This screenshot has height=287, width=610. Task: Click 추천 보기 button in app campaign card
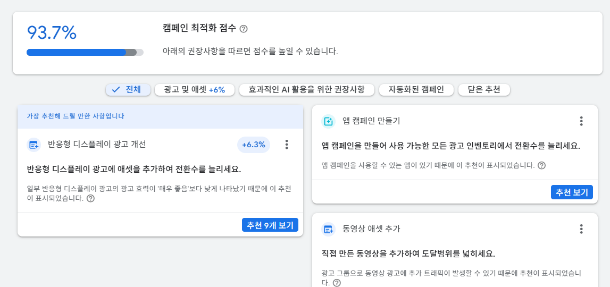click(x=572, y=192)
